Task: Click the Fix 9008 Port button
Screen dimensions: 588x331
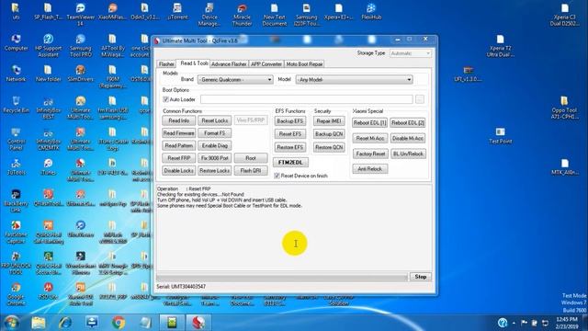Action: tap(215, 158)
